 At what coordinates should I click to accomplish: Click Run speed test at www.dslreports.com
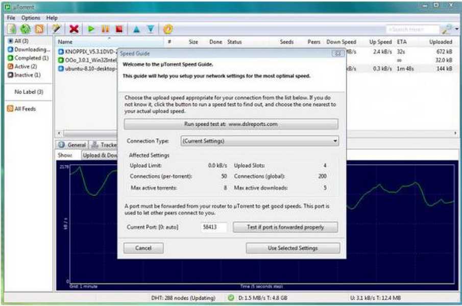(231, 124)
